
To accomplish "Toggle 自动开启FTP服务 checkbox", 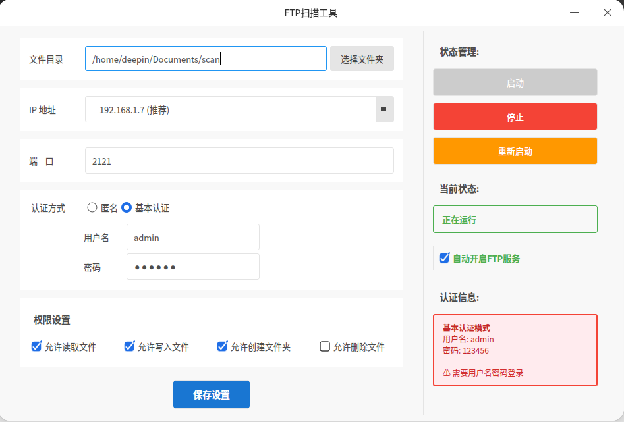I will click(444, 258).
